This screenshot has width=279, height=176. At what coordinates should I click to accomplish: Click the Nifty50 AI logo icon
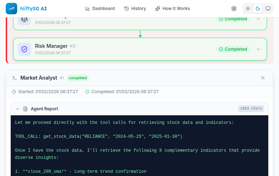(x=11, y=9)
